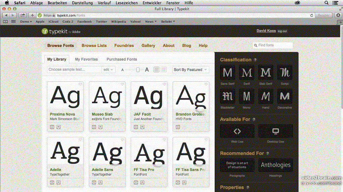The height and width of the screenshot is (192, 343).
Task: Open Browse Lists navigation item
Action: click(94, 46)
